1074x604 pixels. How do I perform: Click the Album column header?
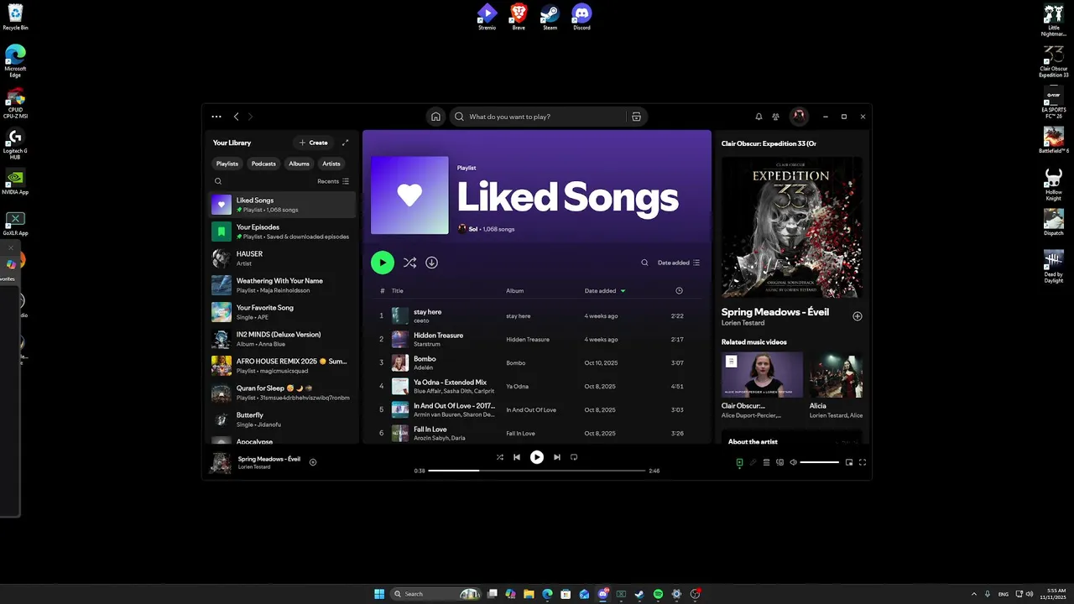(514, 291)
